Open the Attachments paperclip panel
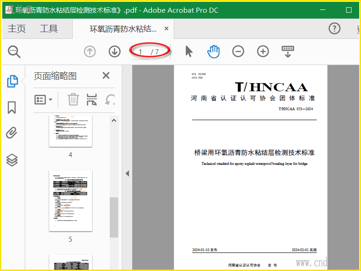 click(12, 133)
